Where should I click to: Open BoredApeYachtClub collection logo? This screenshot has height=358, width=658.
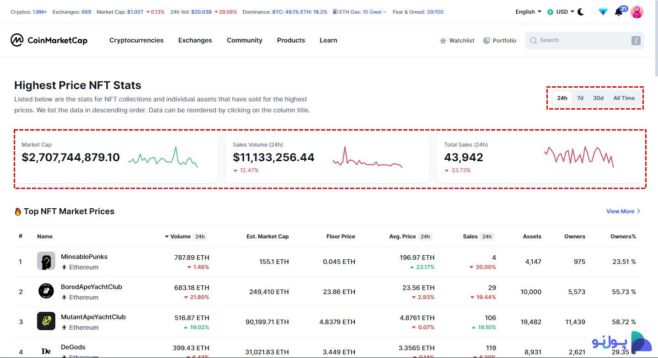tap(46, 291)
